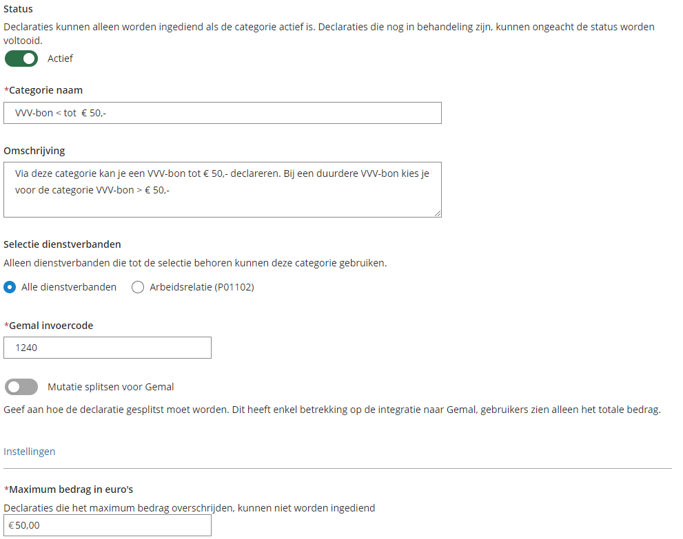Image resolution: width=683 pixels, height=539 pixels.
Task: Click the '*Maximum bedrag in euro's' label
Action: click(68, 489)
